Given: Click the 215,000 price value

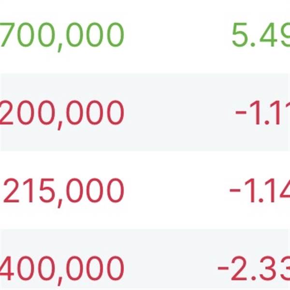Looking at the screenshot, I should (x=63, y=190).
